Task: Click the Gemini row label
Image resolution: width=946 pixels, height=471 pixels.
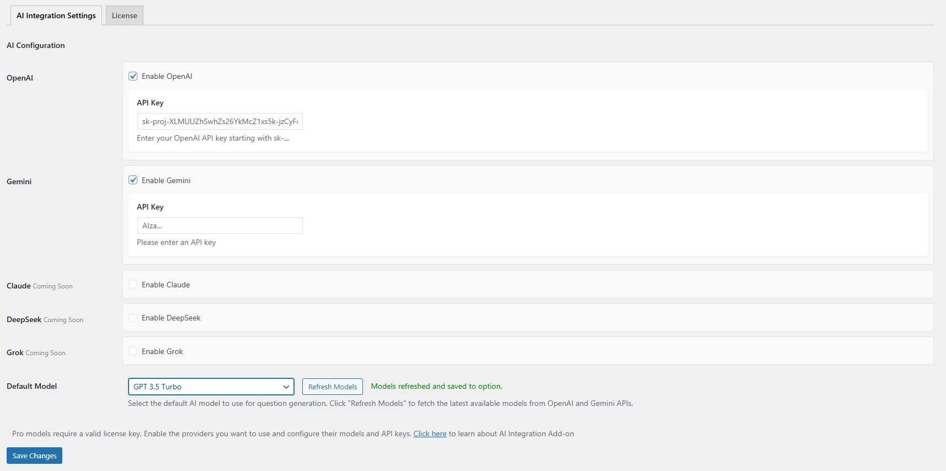Action: (x=19, y=181)
